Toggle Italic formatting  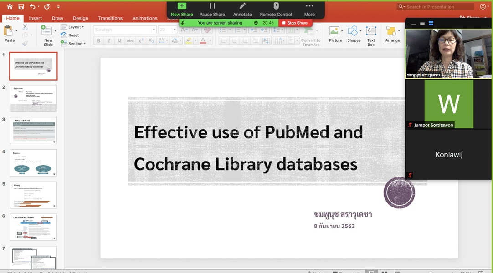click(109, 40)
